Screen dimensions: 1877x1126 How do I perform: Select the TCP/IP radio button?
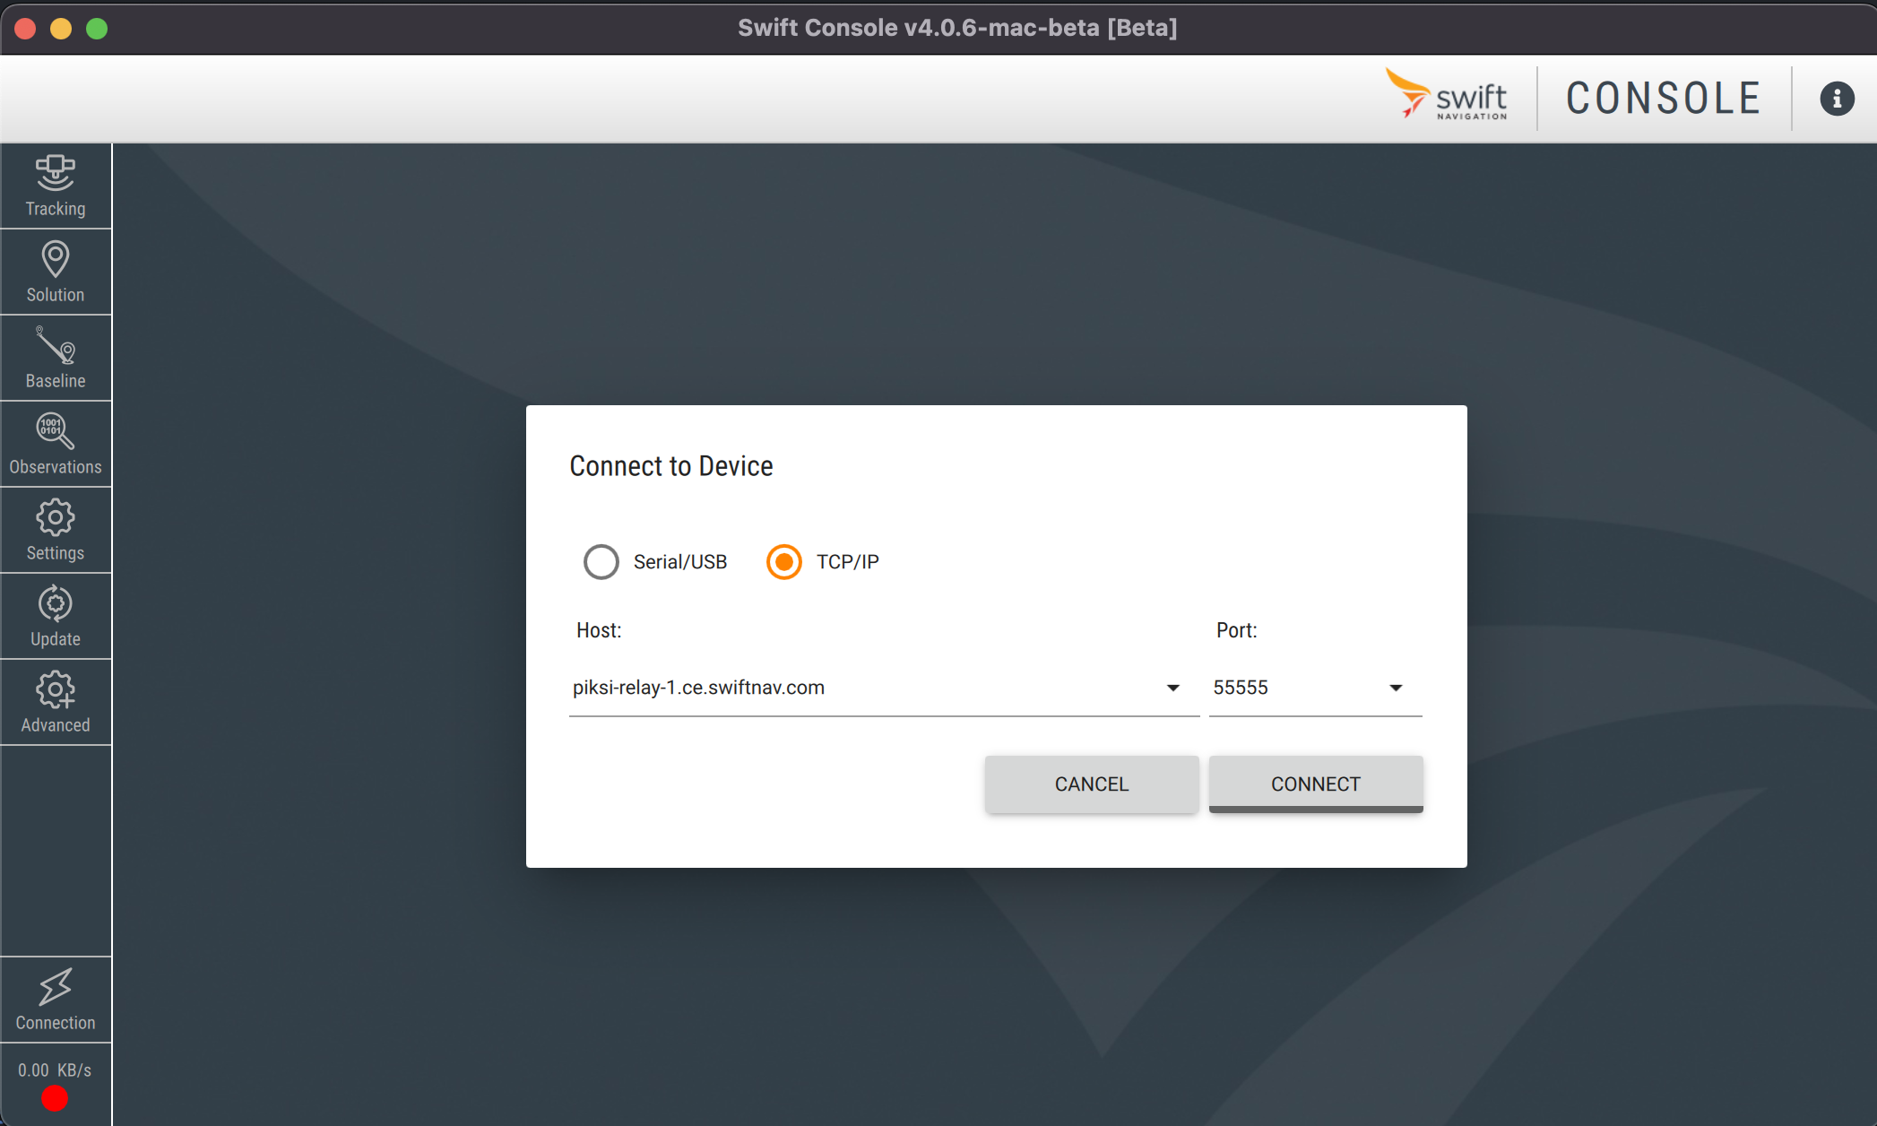click(784, 562)
